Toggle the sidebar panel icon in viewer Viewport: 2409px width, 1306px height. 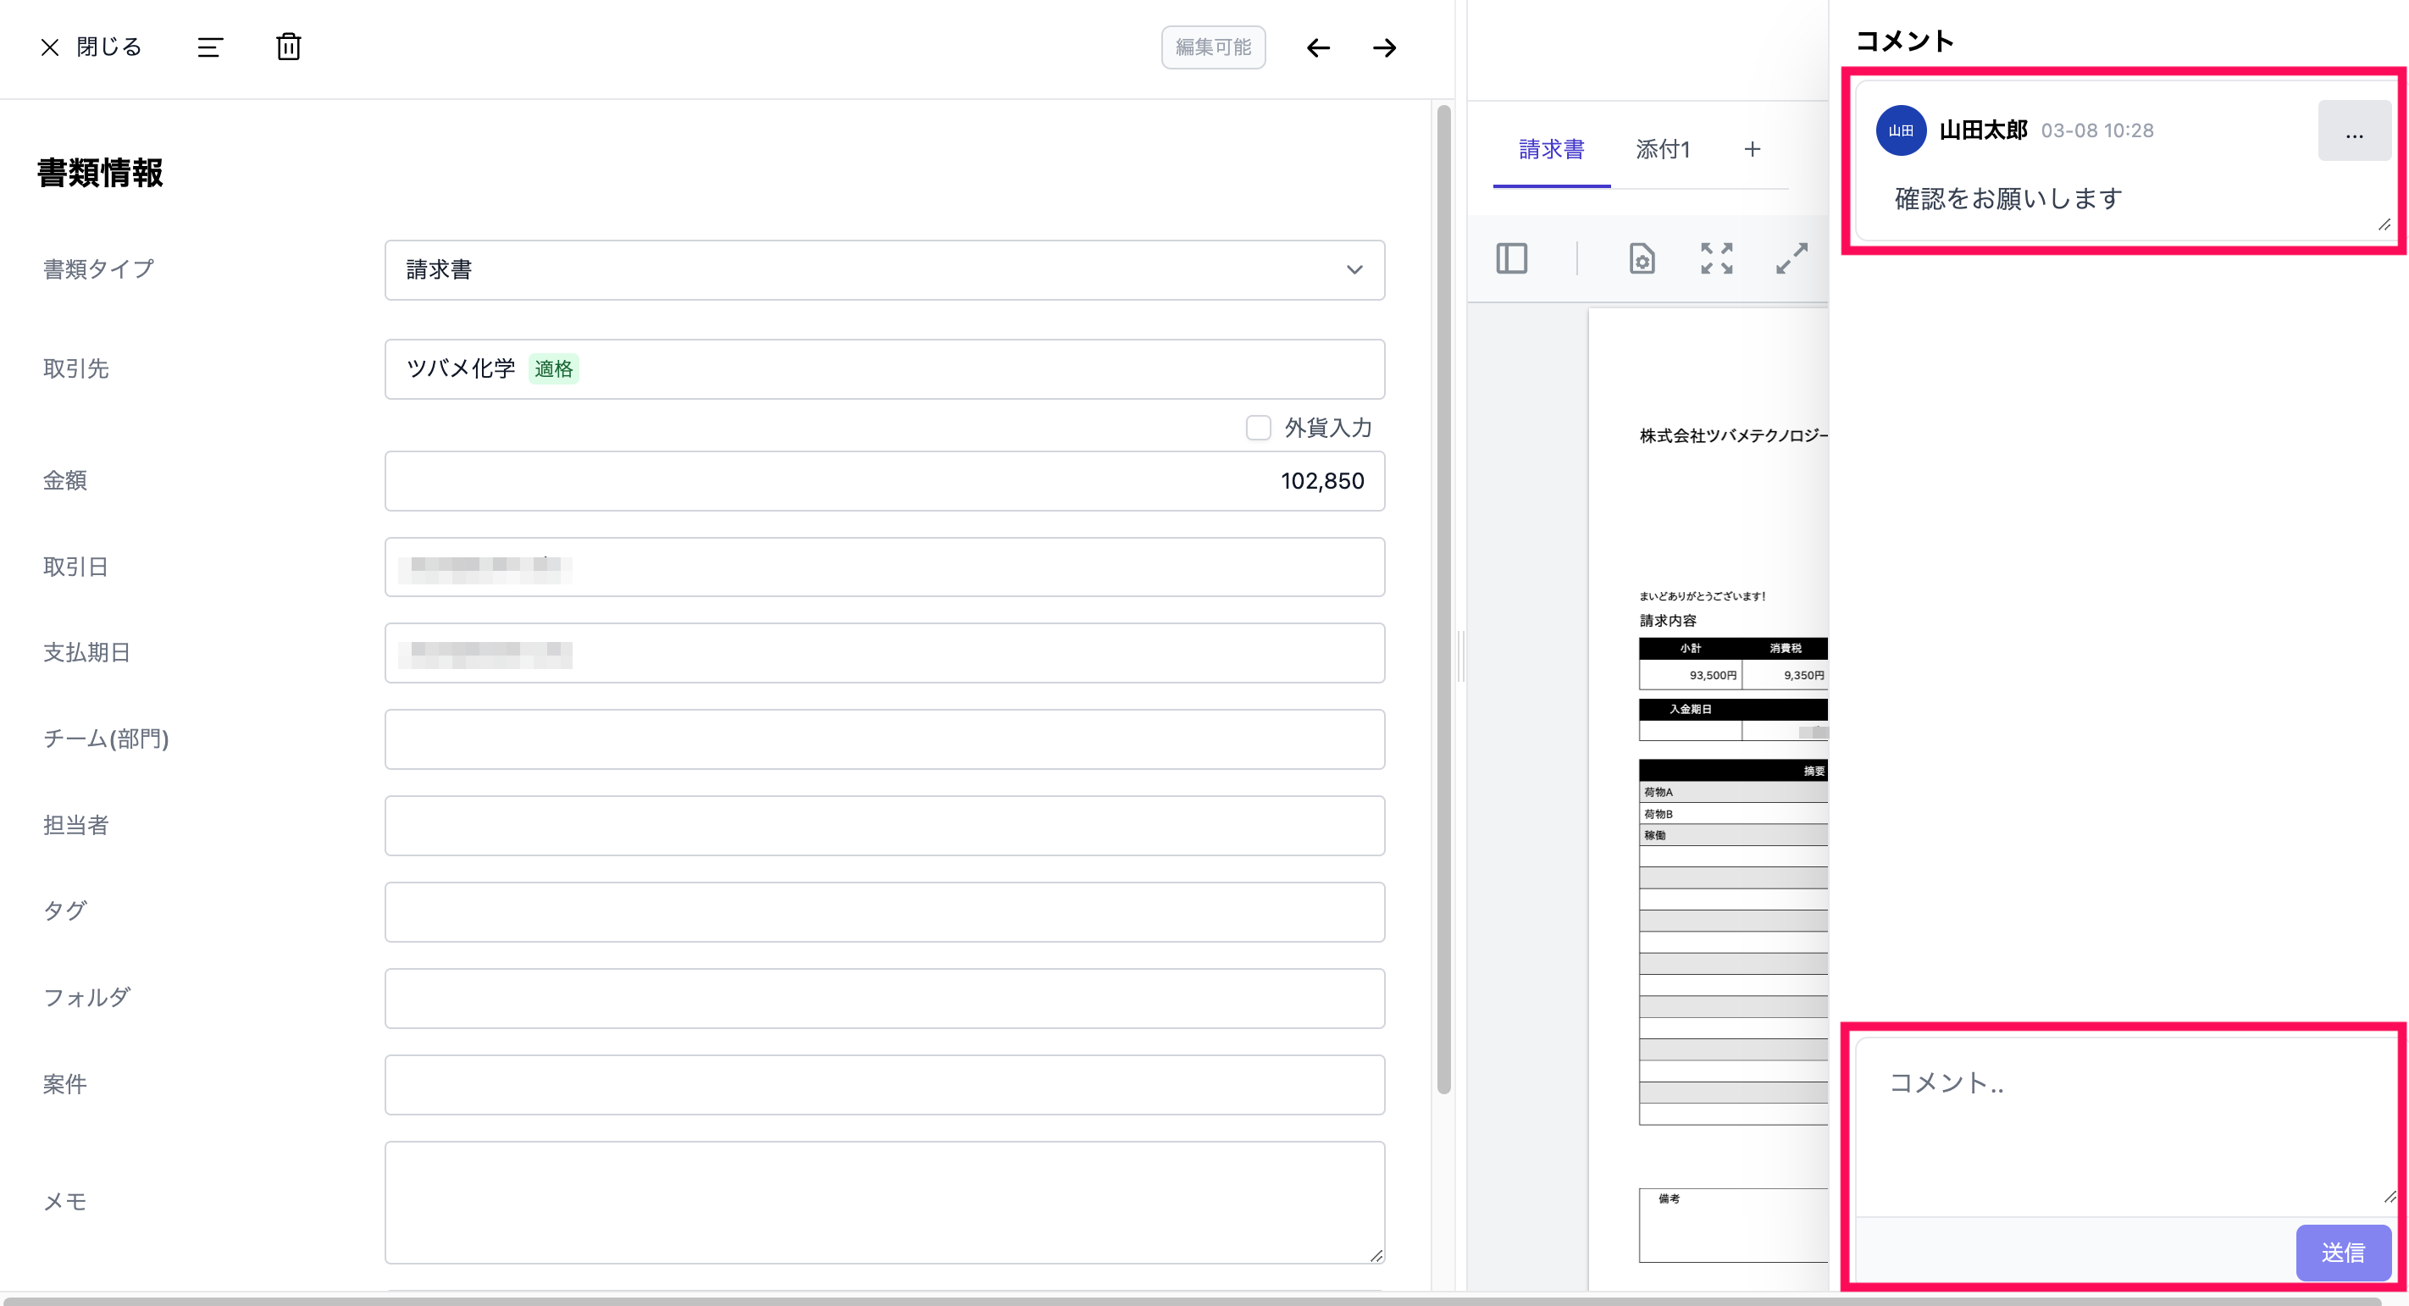pos(1511,258)
